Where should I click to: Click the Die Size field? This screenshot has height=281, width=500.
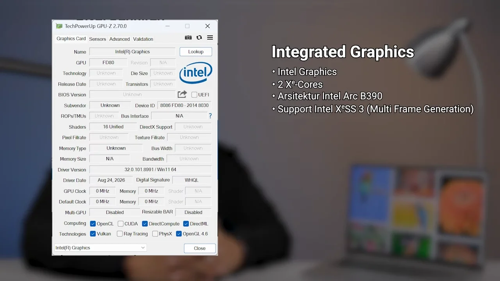163,73
